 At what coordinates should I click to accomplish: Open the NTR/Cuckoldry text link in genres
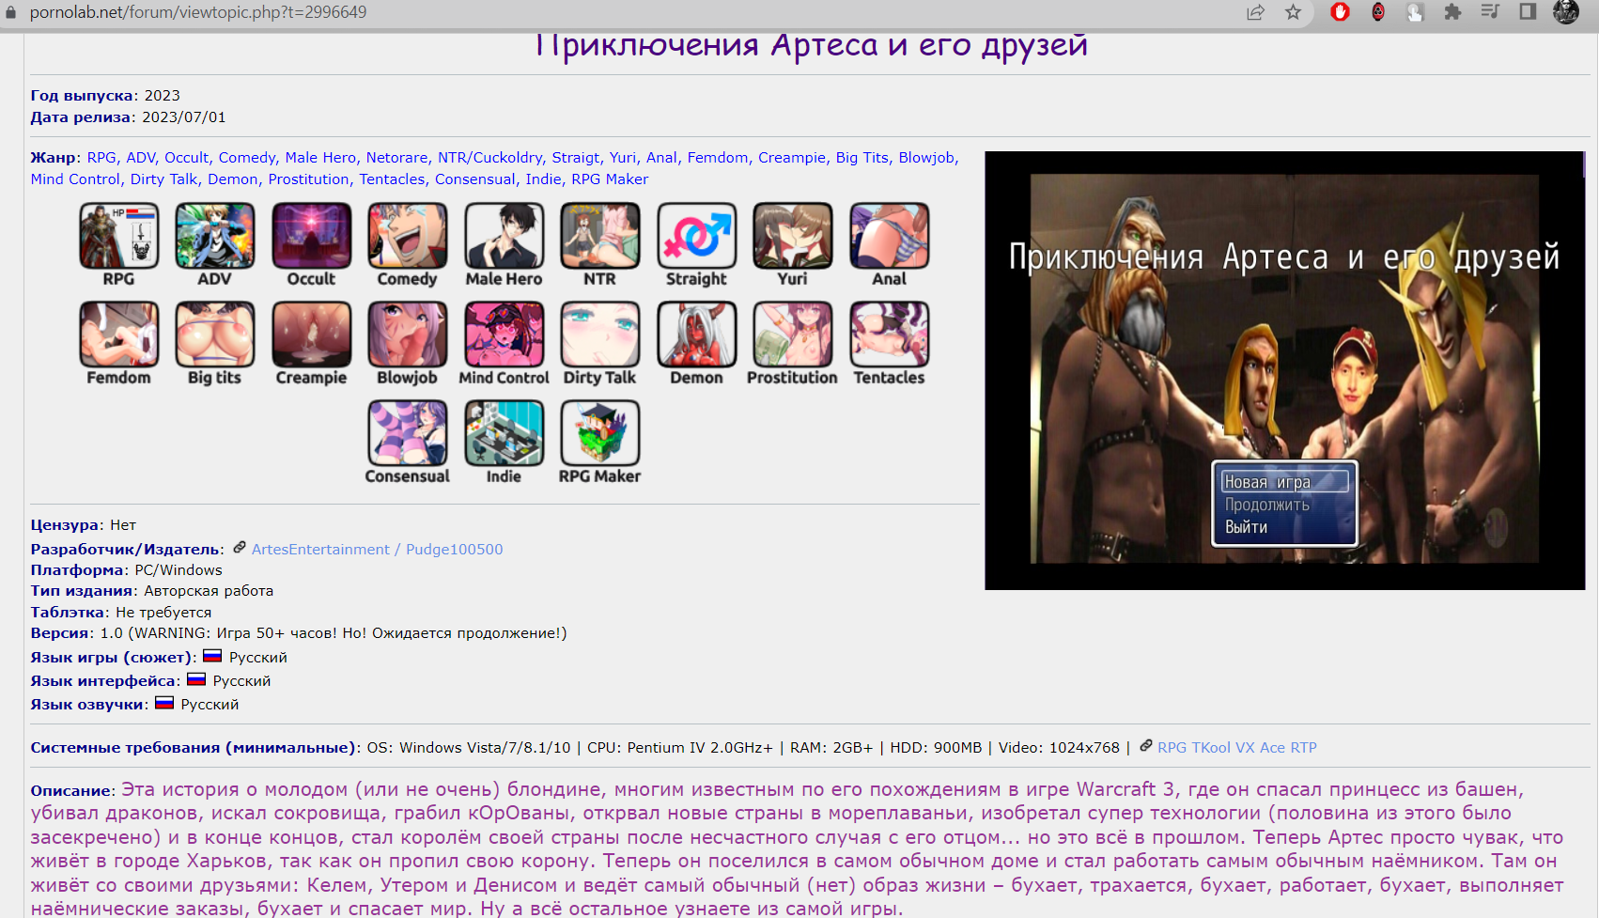pyautogui.click(x=489, y=158)
